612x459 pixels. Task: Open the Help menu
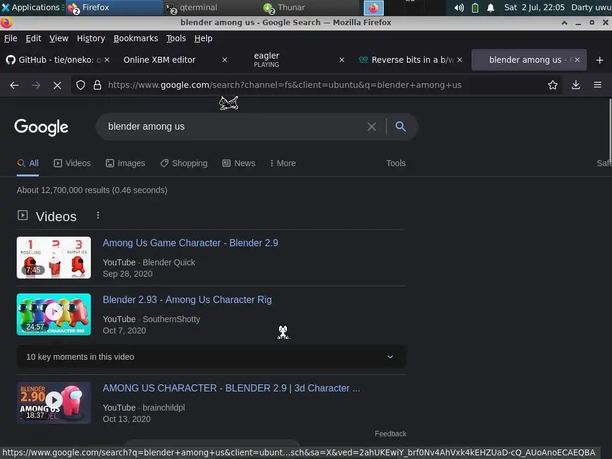[203, 38]
